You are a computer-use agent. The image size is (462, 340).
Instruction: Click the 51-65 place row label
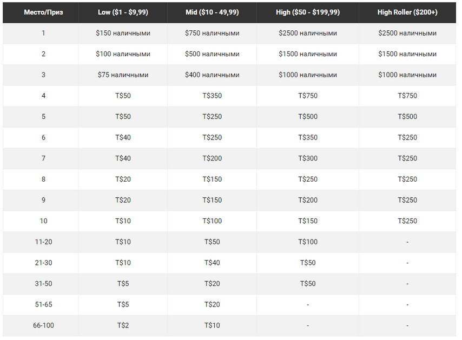coord(43,304)
